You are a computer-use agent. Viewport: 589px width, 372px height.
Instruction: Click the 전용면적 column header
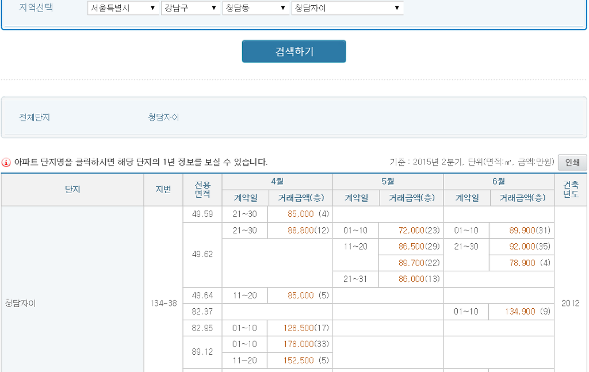[x=202, y=190]
